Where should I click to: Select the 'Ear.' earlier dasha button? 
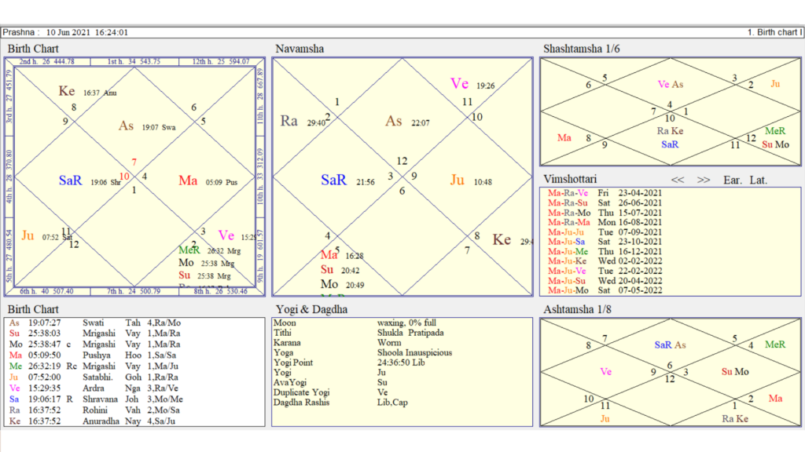[732, 180]
